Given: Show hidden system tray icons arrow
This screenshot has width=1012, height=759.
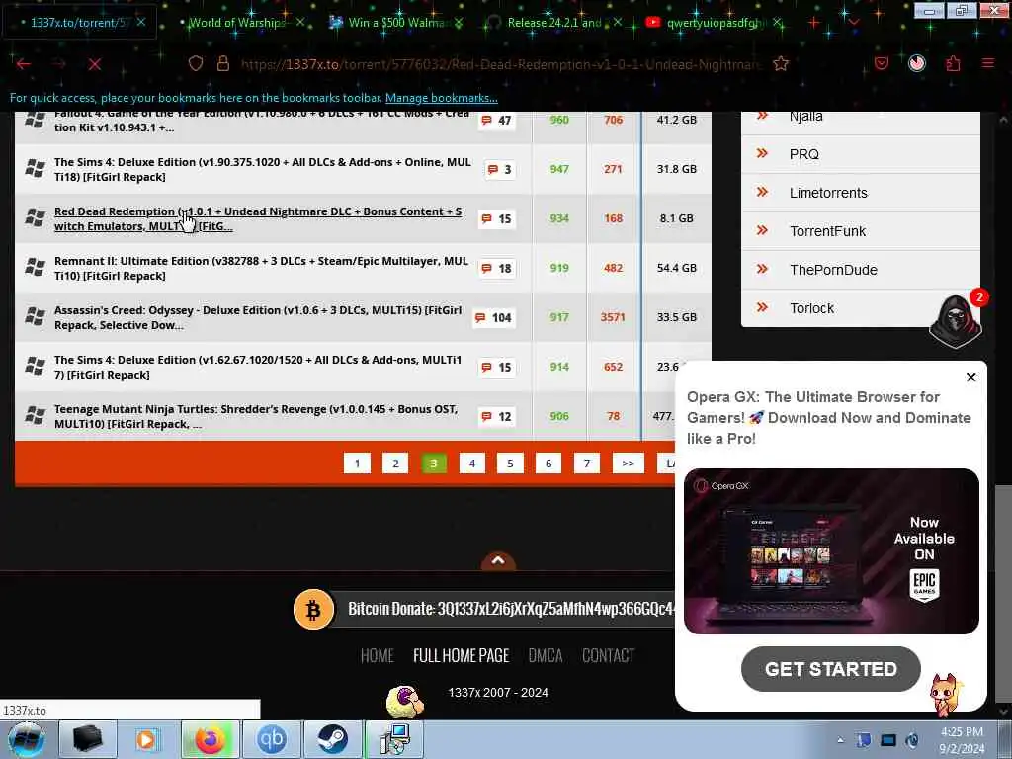Looking at the screenshot, I should click(x=840, y=740).
